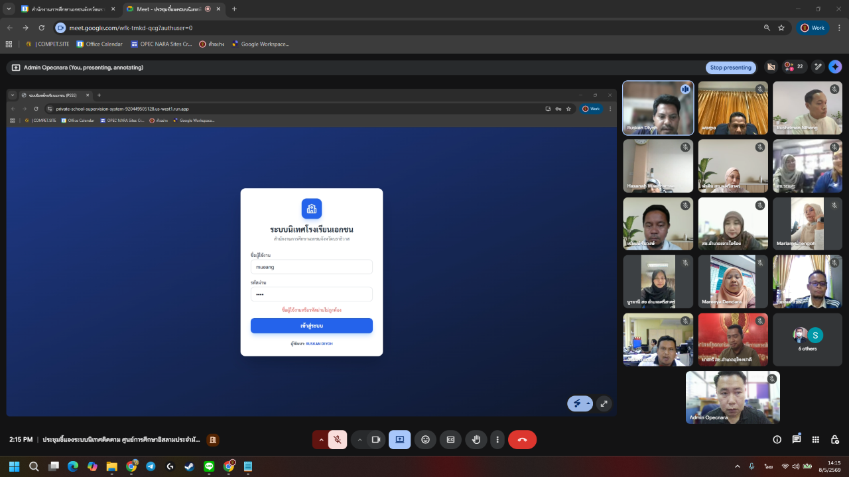Send a reaction with the emoji icon
Image resolution: width=849 pixels, height=477 pixels.
(425, 439)
